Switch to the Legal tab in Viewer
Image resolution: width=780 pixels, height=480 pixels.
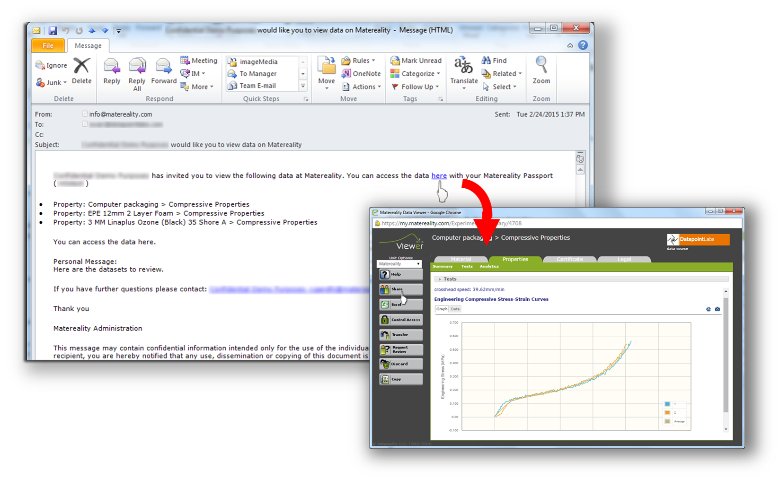click(624, 259)
